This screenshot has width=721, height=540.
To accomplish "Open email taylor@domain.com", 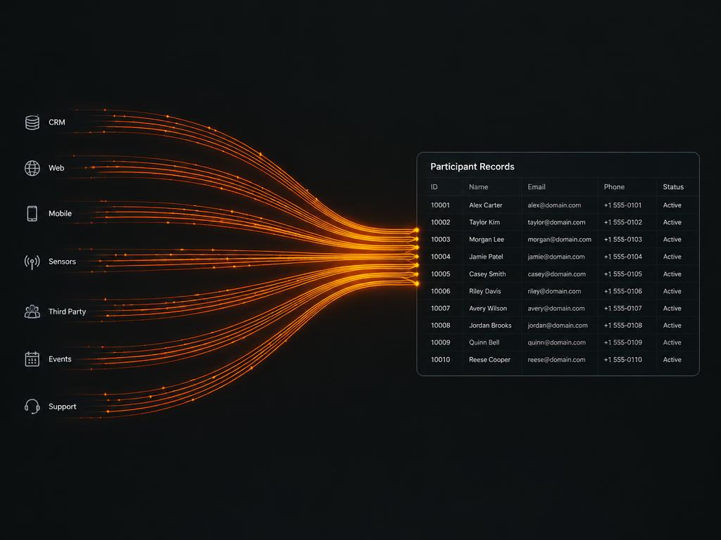I will pyautogui.click(x=556, y=222).
